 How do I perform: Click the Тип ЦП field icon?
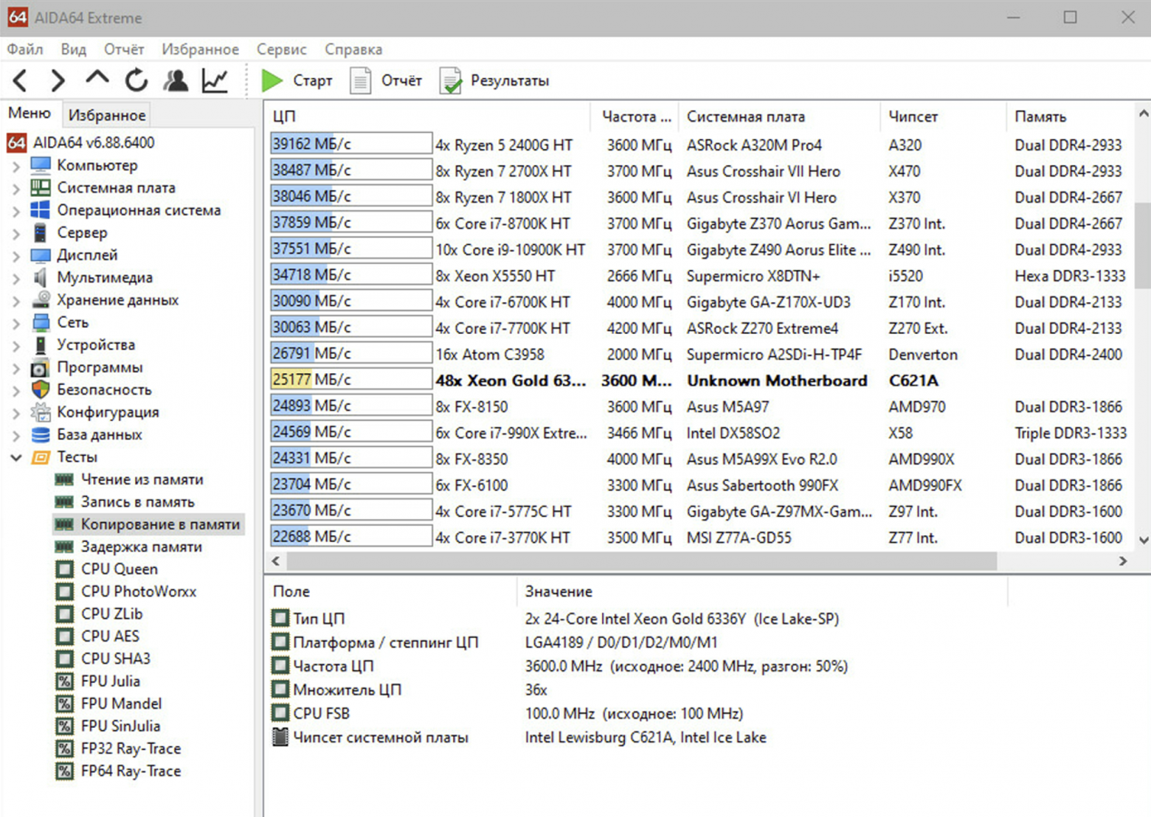[280, 619]
